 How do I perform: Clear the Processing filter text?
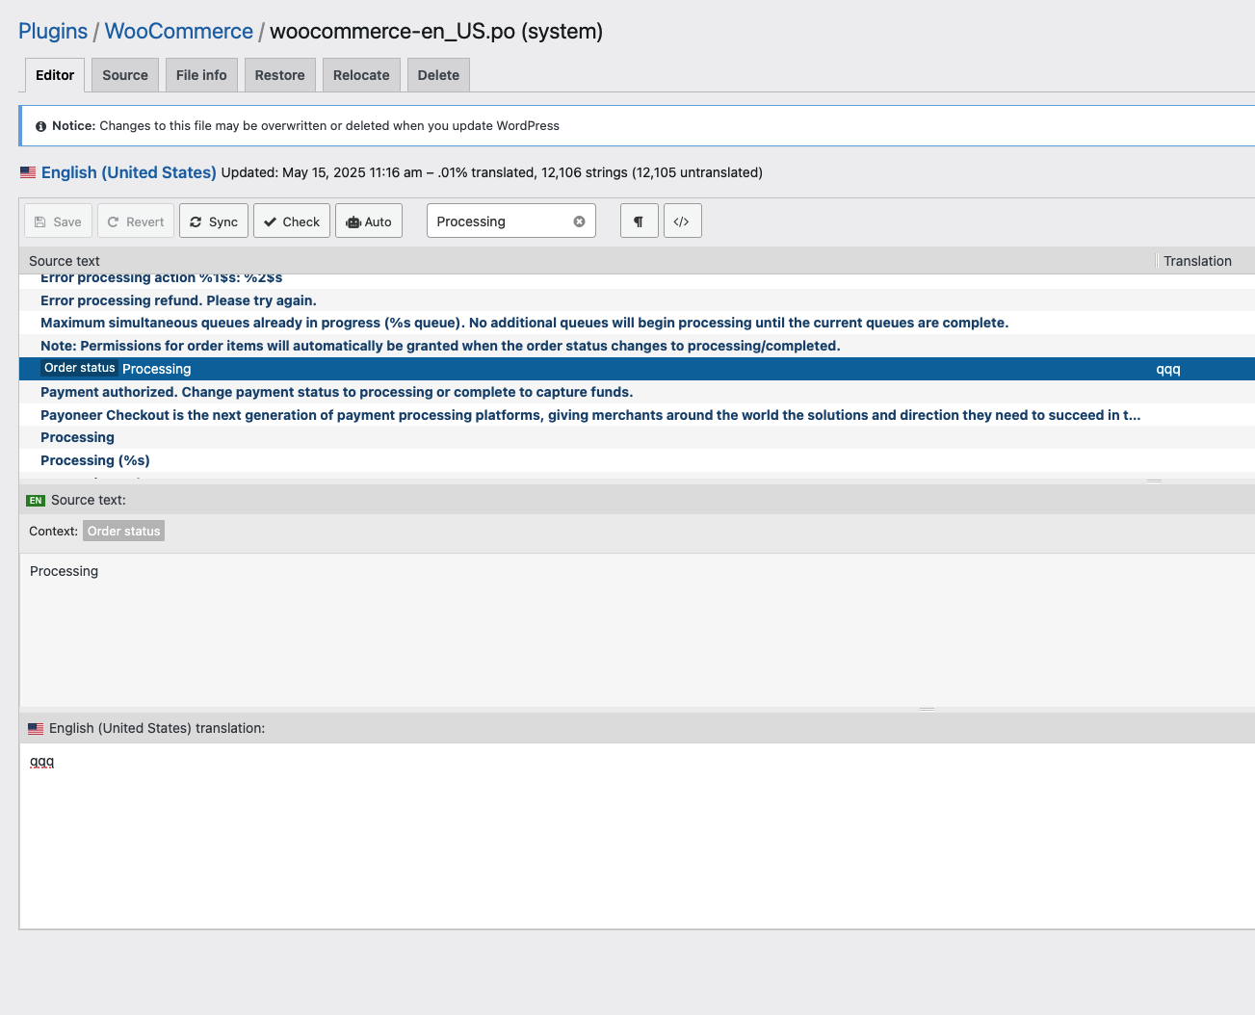(x=579, y=221)
